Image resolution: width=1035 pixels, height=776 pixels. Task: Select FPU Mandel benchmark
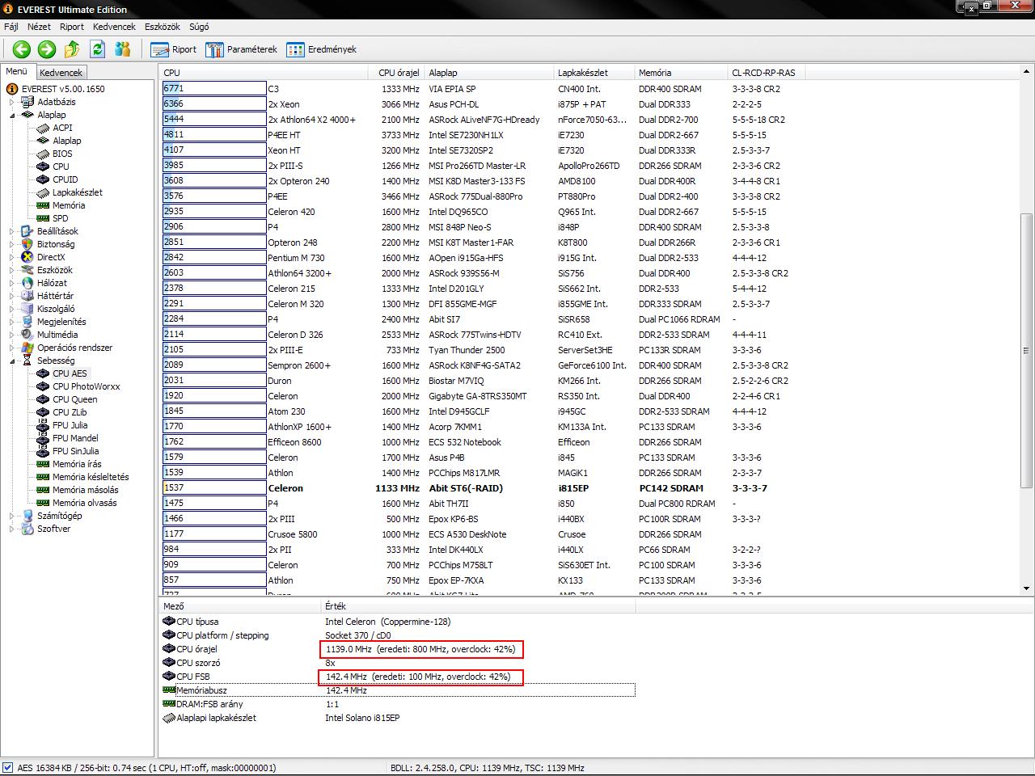click(x=67, y=438)
